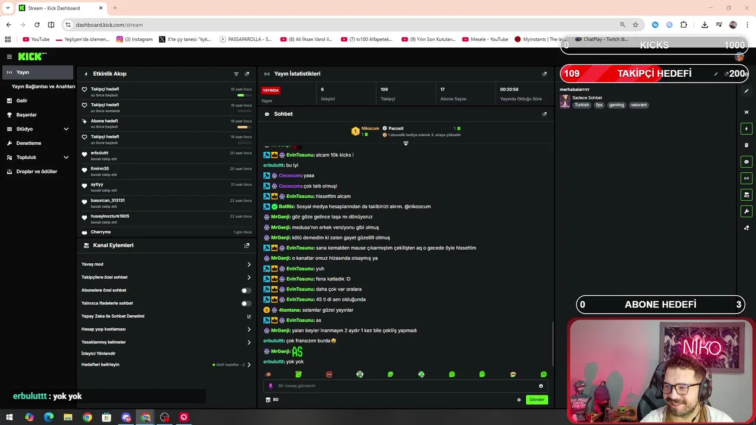The image size is (756, 425).
Task: Open Yayın Bağlantısı ve Anahtarı page
Action: coord(43,86)
